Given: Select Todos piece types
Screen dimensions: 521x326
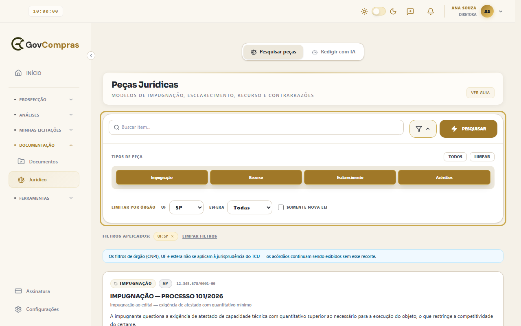Looking at the screenshot, I should (455, 157).
